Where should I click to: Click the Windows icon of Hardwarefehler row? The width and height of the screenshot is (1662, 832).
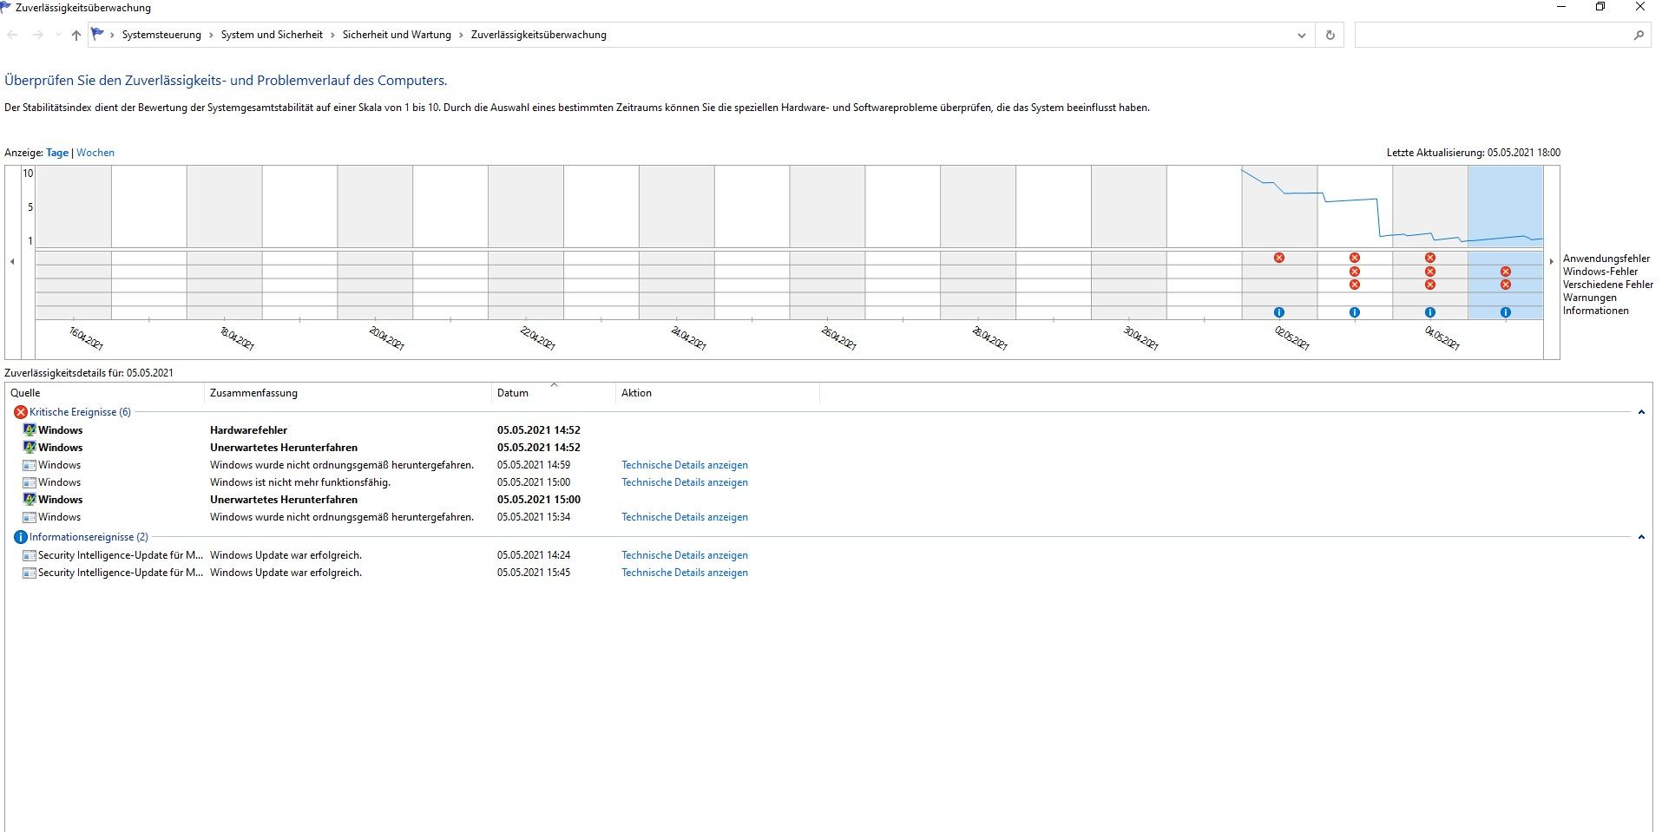pos(29,430)
